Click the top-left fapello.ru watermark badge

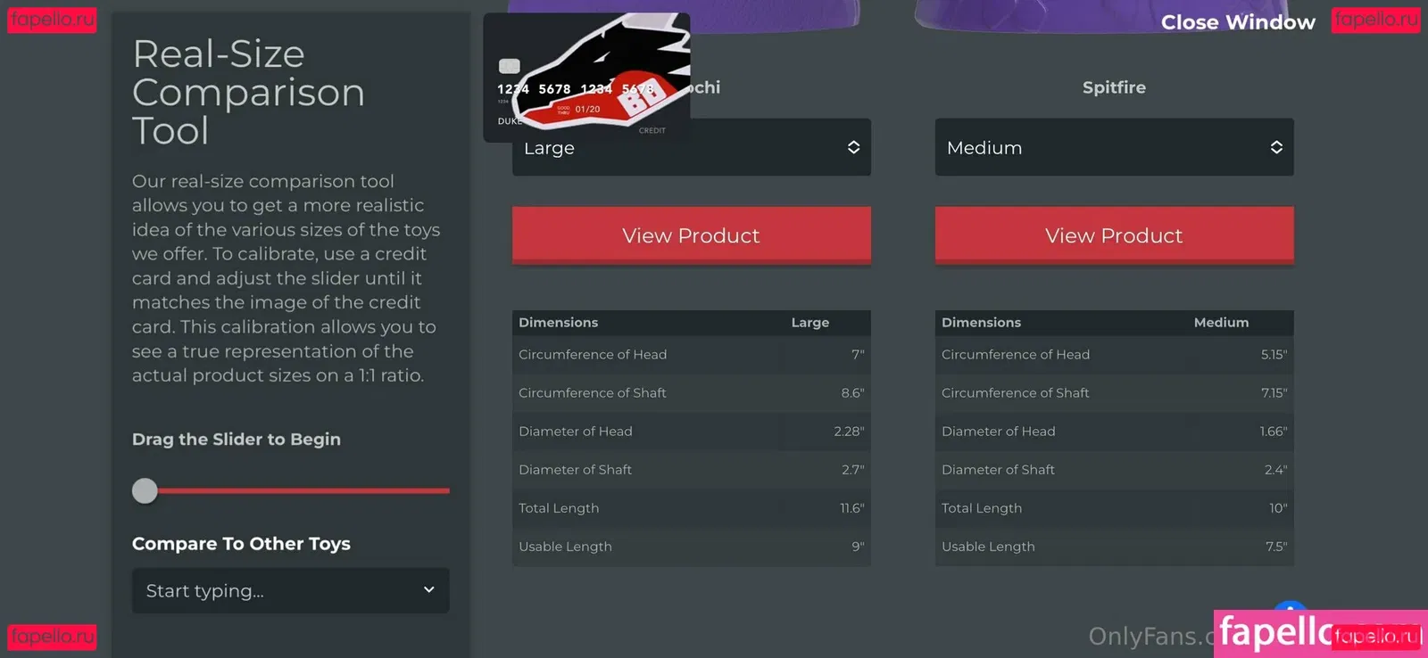(x=52, y=20)
